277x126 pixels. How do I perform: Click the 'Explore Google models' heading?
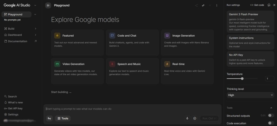pos(85,20)
